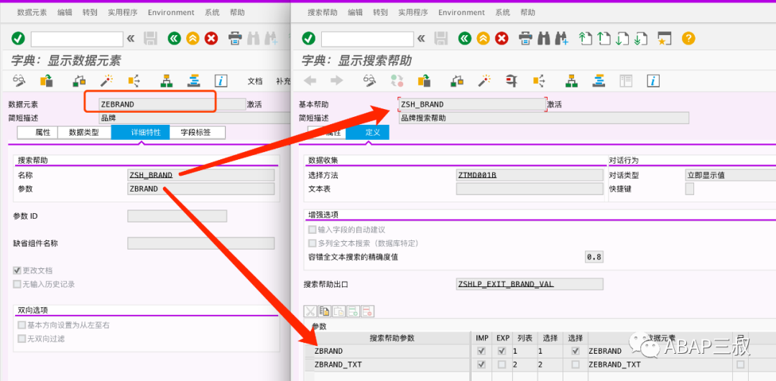Toggle the 无输入历史记录 checkbox
The height and width of the screenshot is (381, 776).
pyautogui.click(x=18, y=284)
